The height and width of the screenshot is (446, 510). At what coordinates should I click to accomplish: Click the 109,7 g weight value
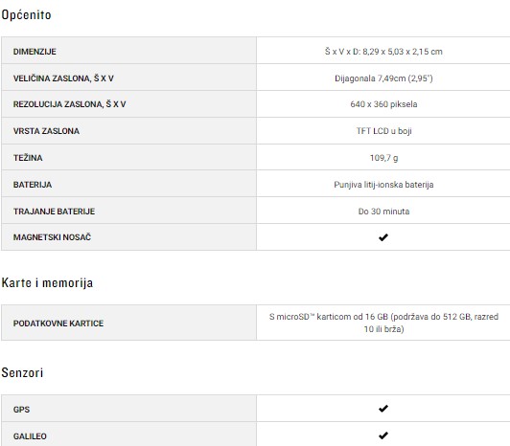(x=383, y=158)
